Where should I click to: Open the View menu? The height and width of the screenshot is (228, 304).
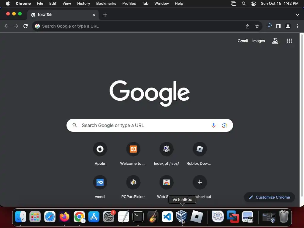pyautogui.click(x=66, y=4)
